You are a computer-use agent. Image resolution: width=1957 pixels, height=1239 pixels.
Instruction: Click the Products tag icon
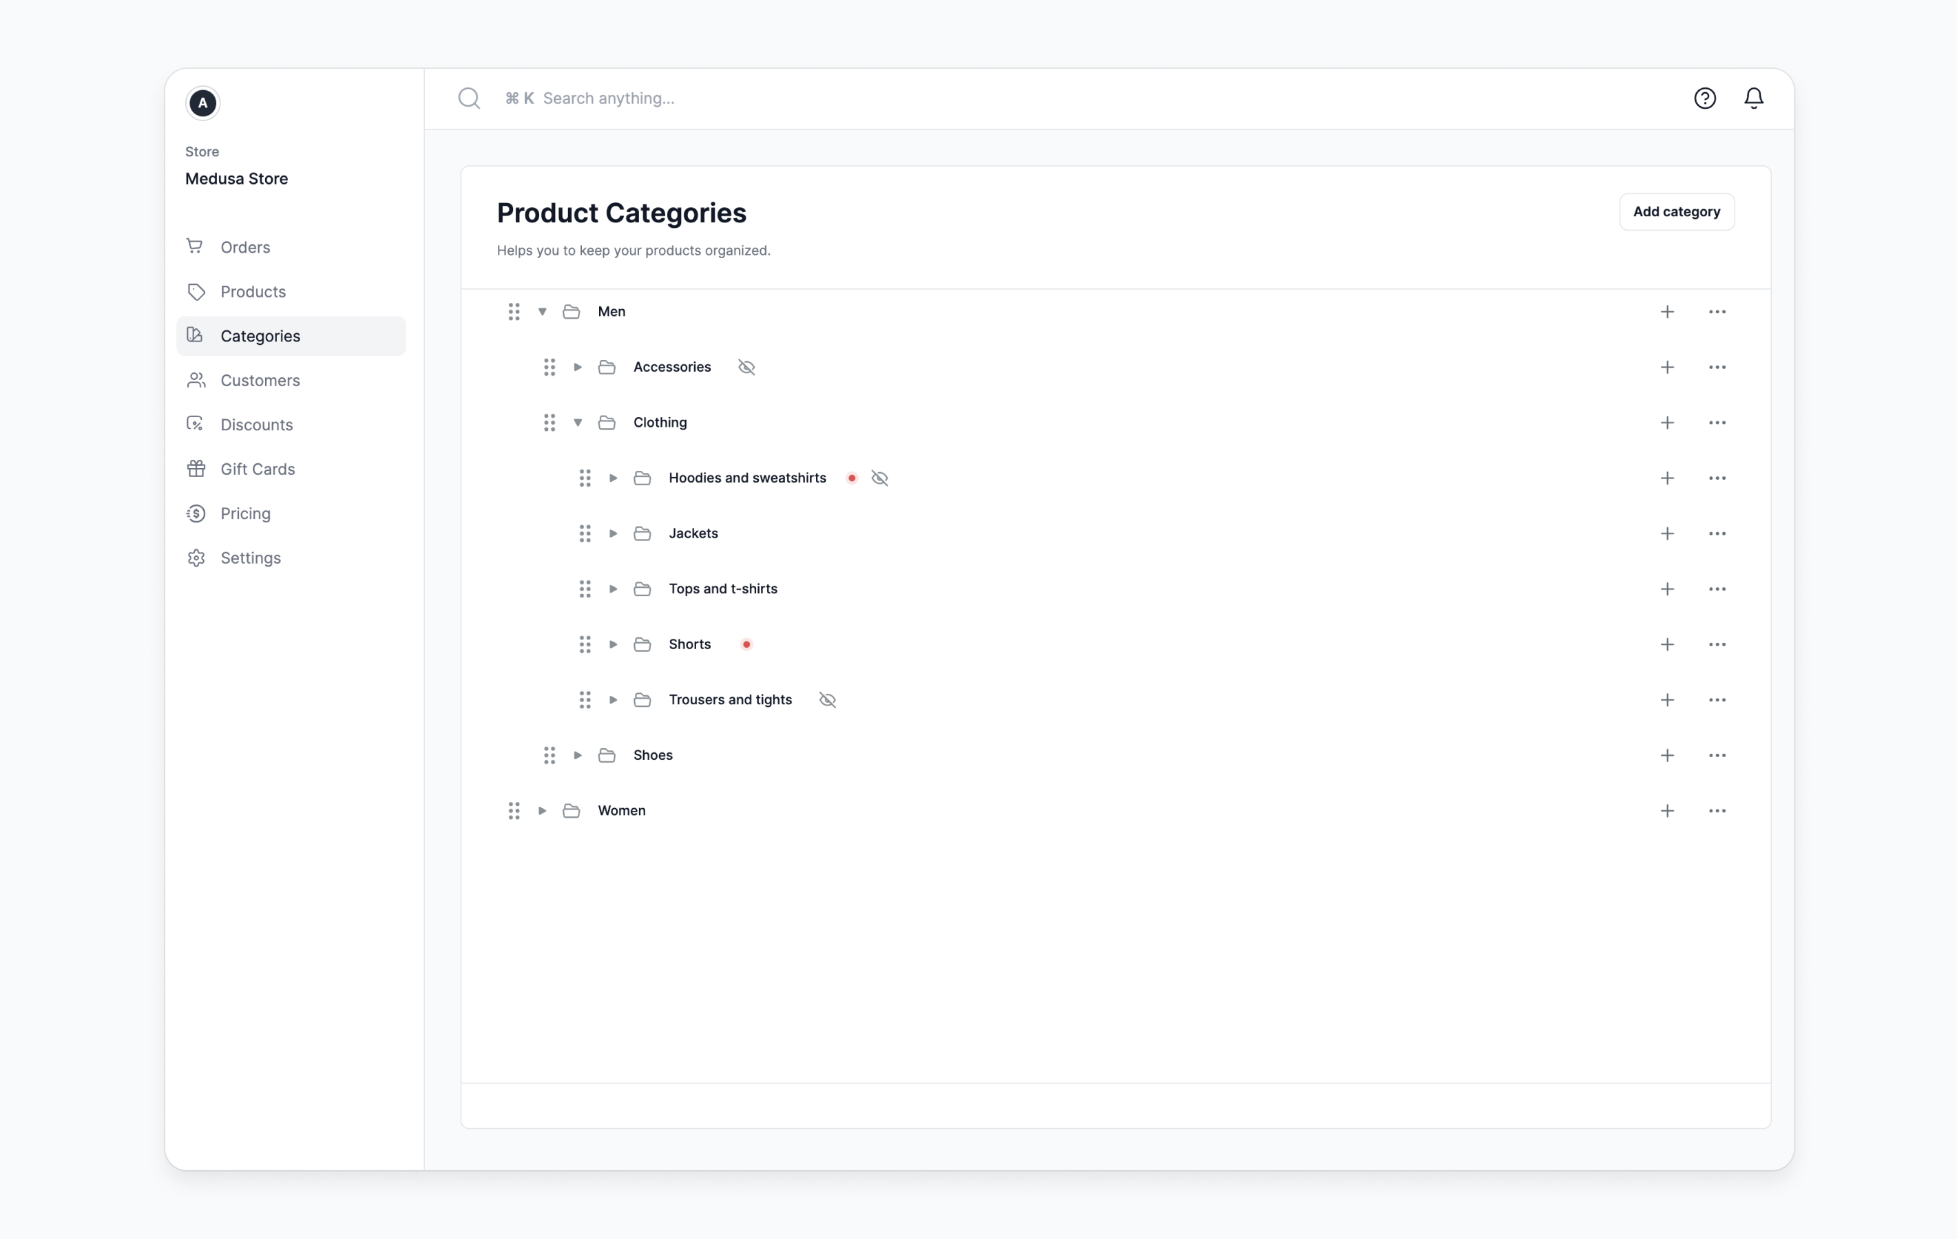[196, 292]
